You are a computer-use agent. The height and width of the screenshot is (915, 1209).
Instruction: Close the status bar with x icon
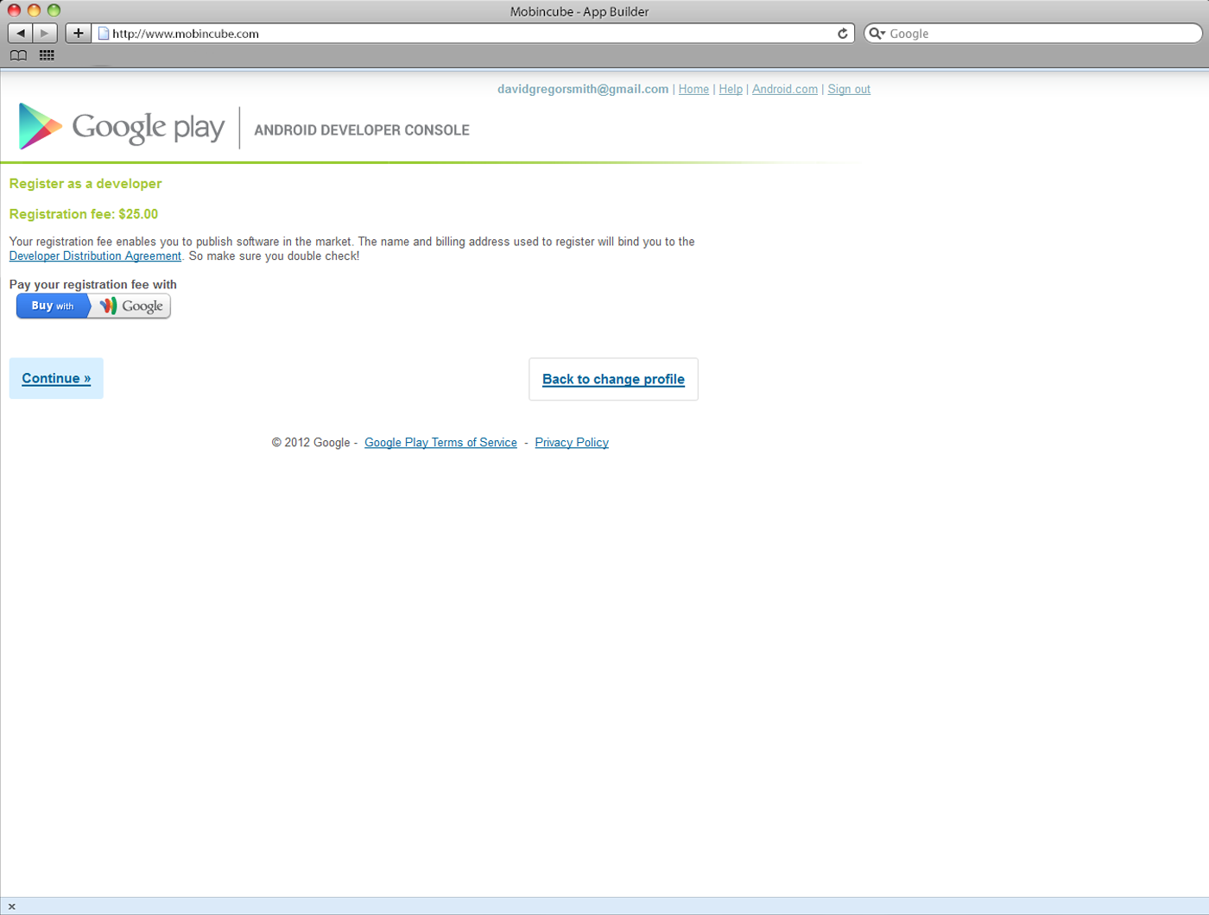coord(11,906)
